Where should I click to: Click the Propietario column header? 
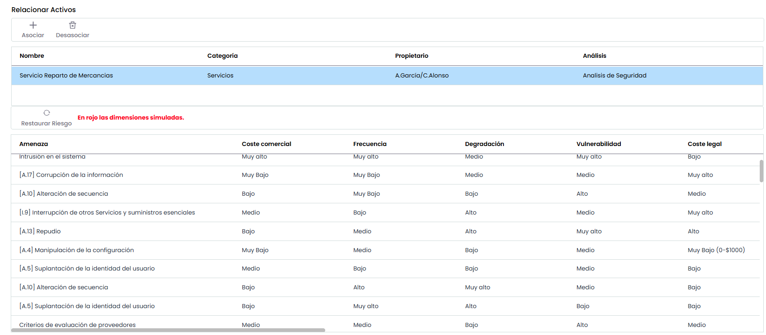pyautogui.click(x=411, y=56)
